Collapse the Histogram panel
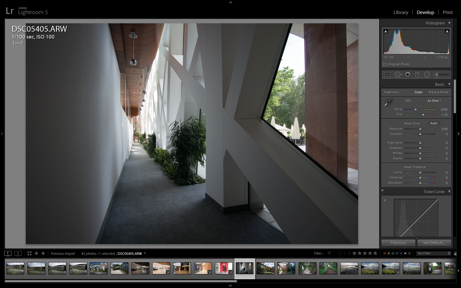The width and height of the screenshot is (461, 288). (449, 23)
